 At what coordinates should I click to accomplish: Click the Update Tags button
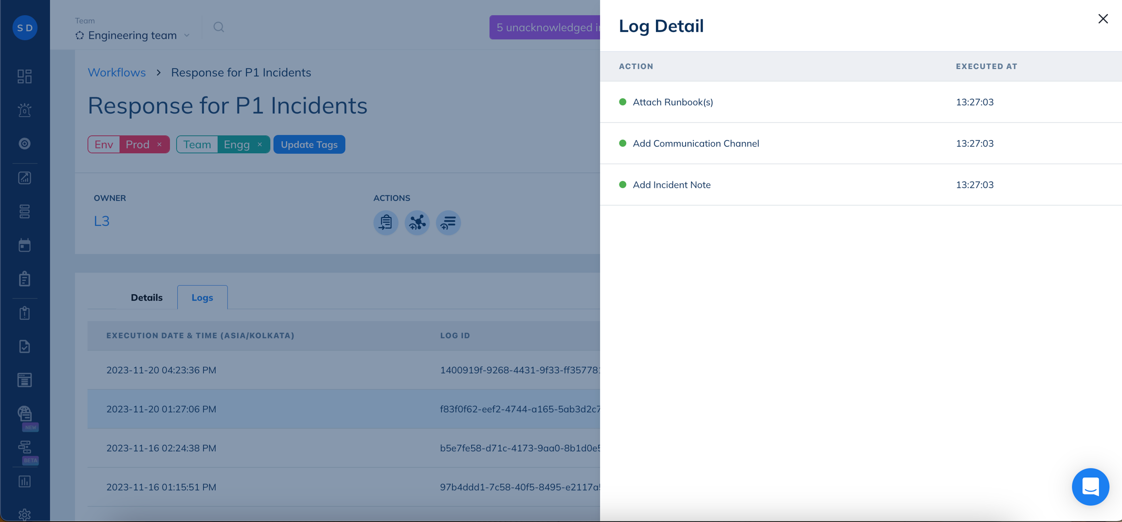pyautogui.click(x=309, y=144)
